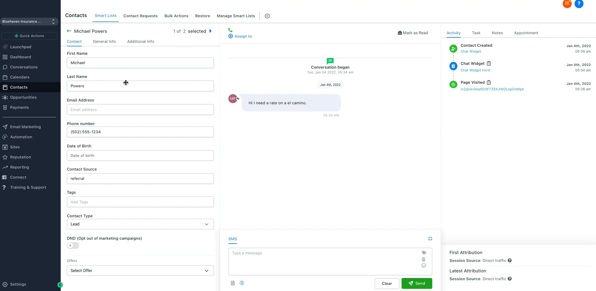The image size is (596, 291).
Task: Click the Send button
Action: [x=417, y=283]
